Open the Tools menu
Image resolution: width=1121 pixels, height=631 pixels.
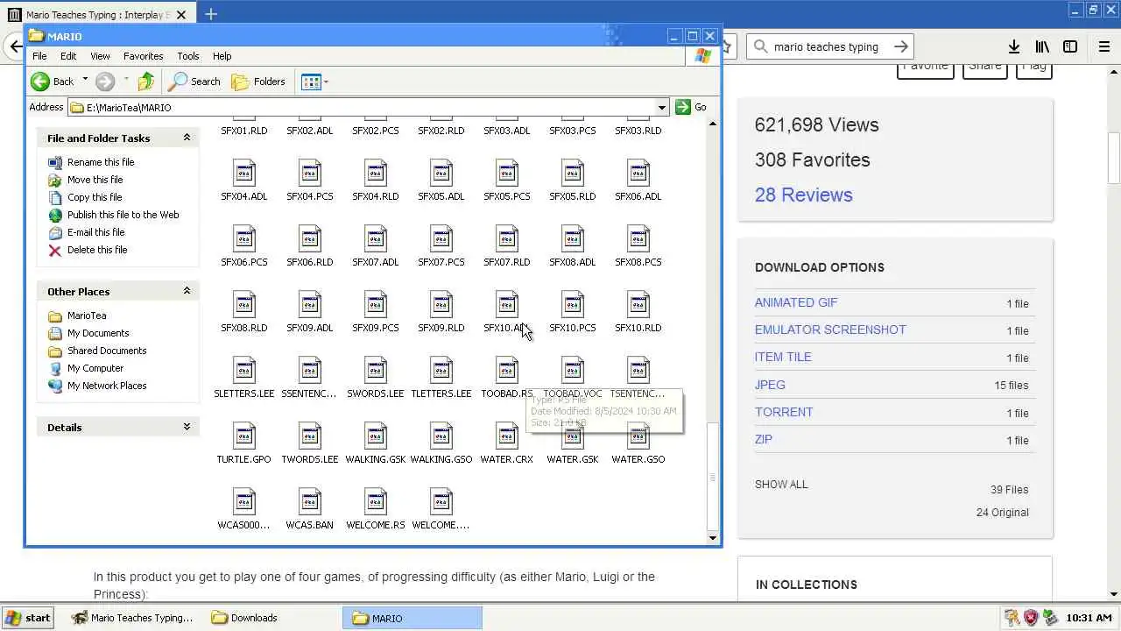188,56
